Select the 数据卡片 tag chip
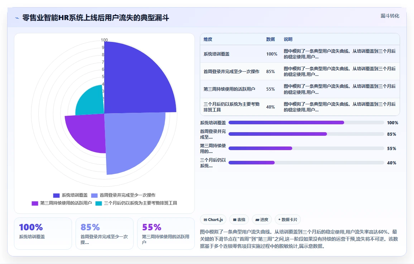This screenshot has height=264, width=414. 288,220
